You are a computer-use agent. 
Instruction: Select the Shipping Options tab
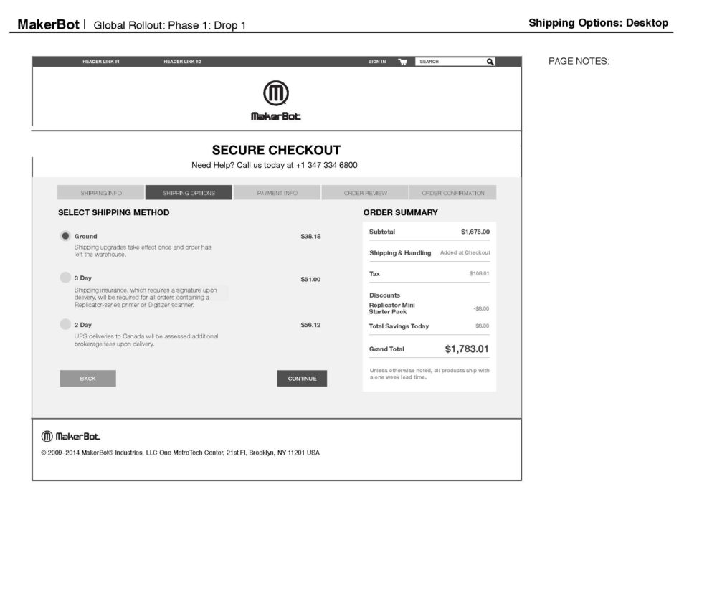[x=189, y=192]
